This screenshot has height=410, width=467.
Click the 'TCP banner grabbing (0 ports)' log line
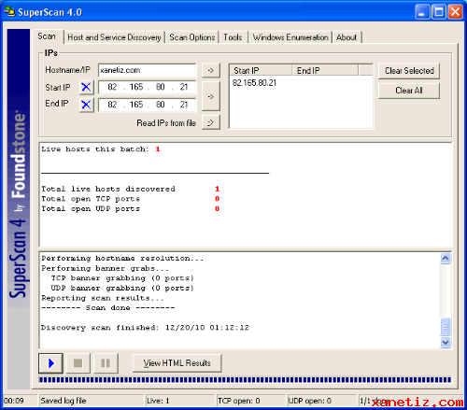click(122, 278)
